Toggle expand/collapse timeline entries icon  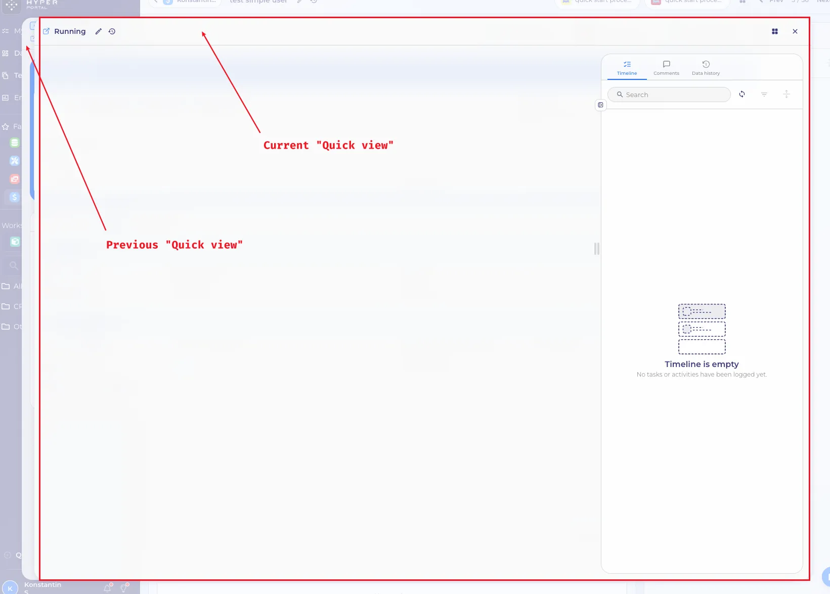[x=787, y=94]
